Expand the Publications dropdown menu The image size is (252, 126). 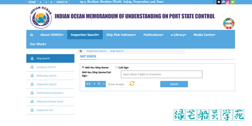coord(153,35)
